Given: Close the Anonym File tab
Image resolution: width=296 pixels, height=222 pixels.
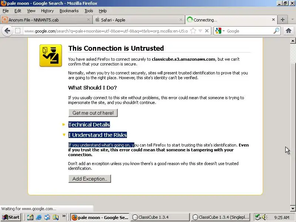Looking at the screenshot, I should pyautogui.click(x=88, y=20).
